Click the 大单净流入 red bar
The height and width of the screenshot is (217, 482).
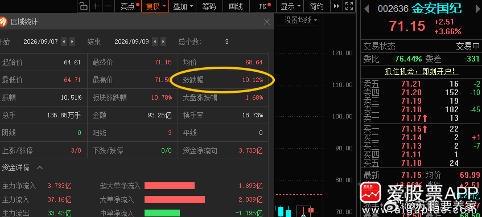click(x=175, y=199)
